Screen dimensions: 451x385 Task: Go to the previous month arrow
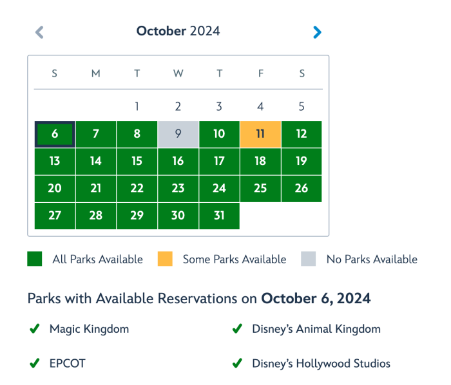pos(39,32)
